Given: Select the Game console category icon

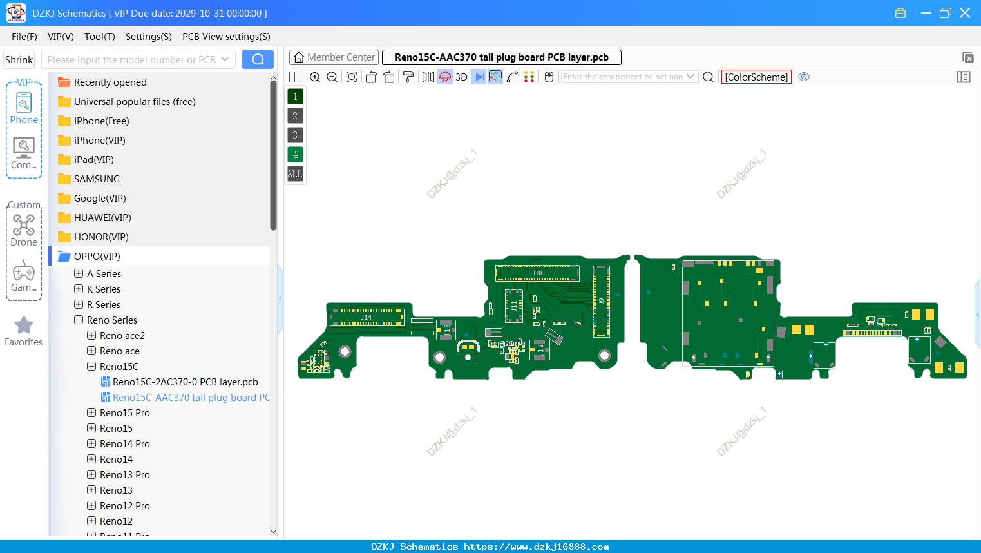Looking at the screenshot, I should (24, 276).
